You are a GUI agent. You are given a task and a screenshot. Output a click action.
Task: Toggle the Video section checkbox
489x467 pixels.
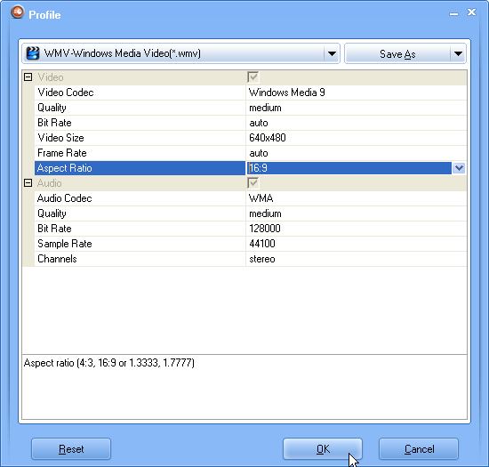(253, 77)
